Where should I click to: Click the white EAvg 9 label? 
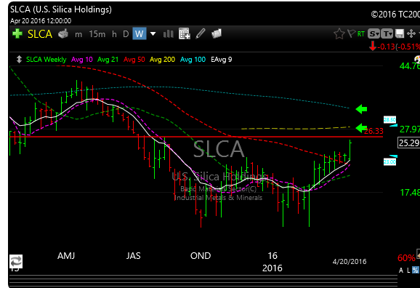[x=221, y=60]
